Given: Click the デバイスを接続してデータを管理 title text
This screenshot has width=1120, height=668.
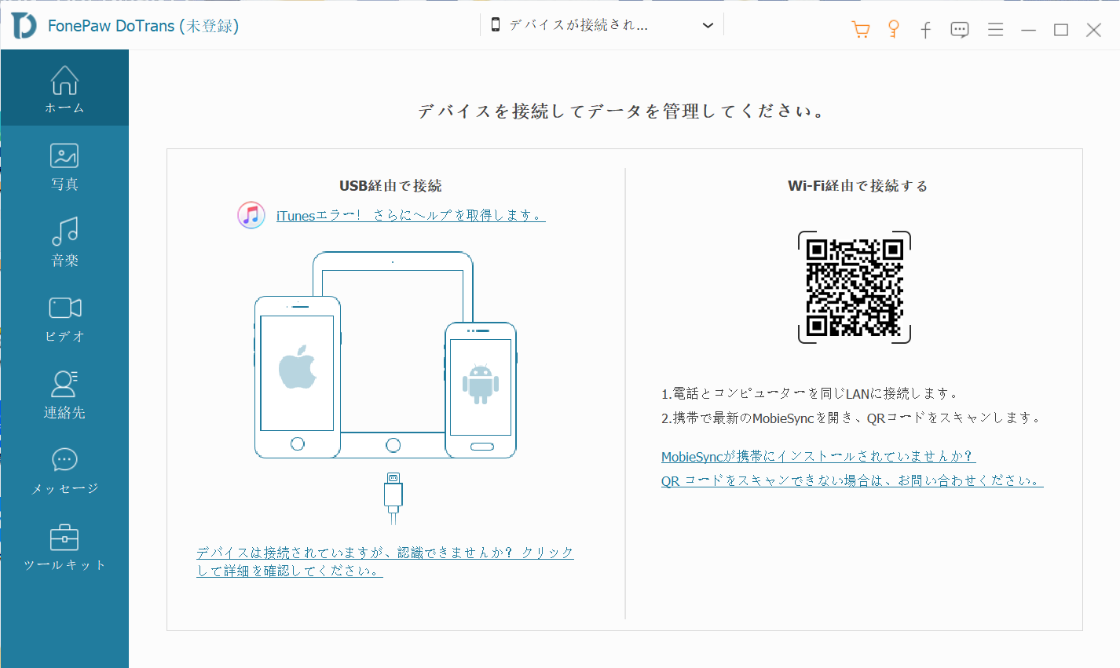Looking at the screenshot, I should (622, 111).
